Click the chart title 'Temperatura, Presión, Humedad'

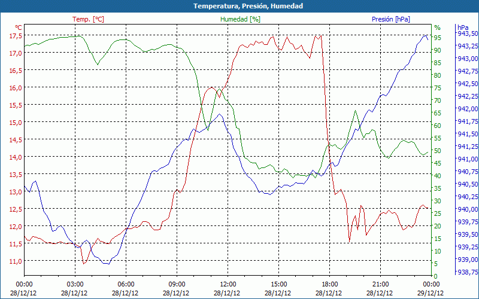(x=248, y=6)
